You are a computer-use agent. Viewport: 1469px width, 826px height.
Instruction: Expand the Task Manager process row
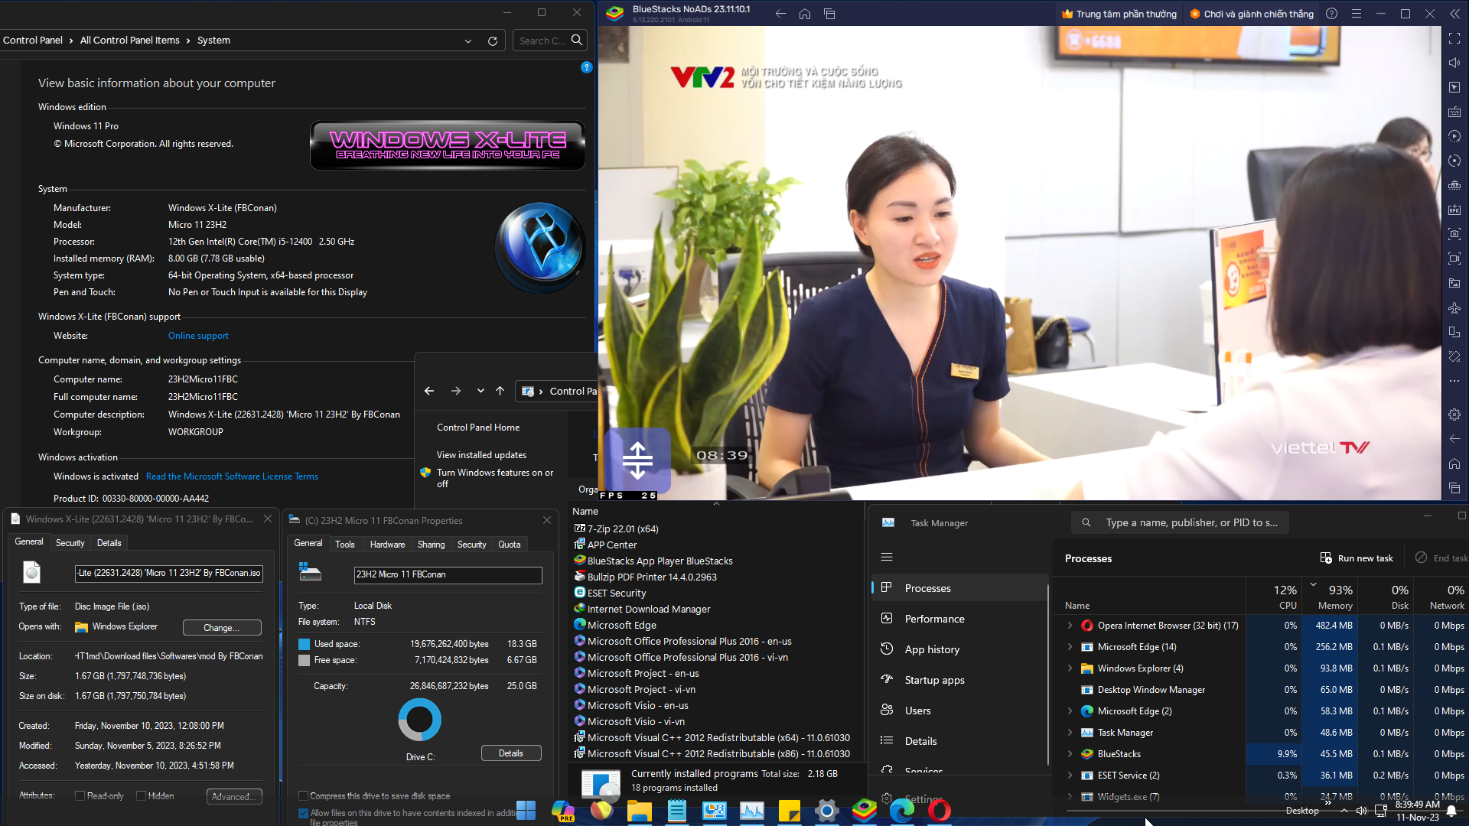click(x=1070, y=733)
